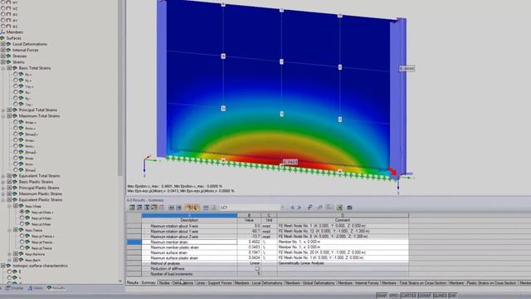The width and height of the screenshot is (531, 299).
Task: Open the Results - Summary tab
Action: click(141, 282)
